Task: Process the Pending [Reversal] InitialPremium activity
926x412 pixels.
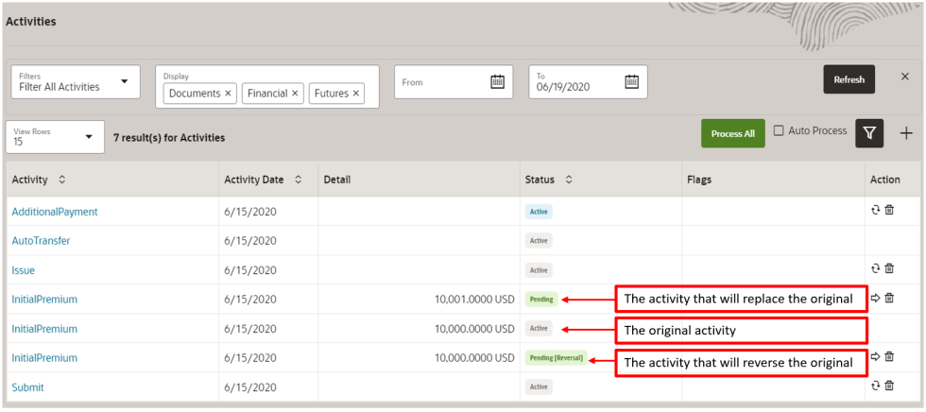Action: point(877,356)
